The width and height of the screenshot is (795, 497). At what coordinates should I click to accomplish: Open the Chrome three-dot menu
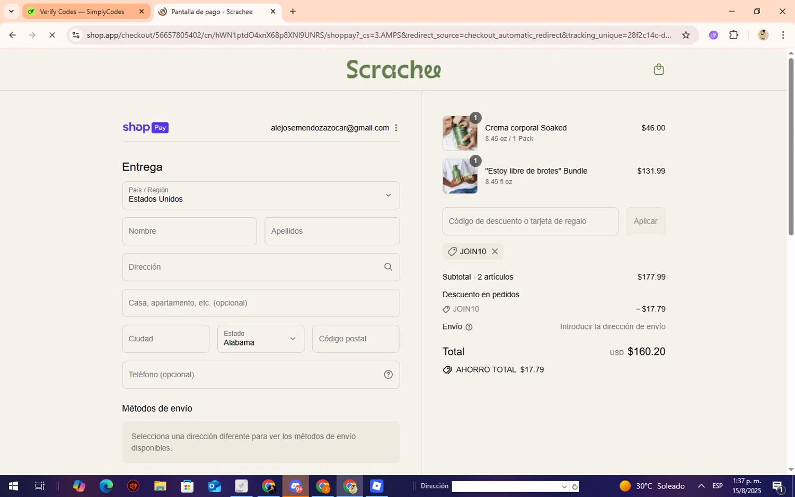click(783, 35)
